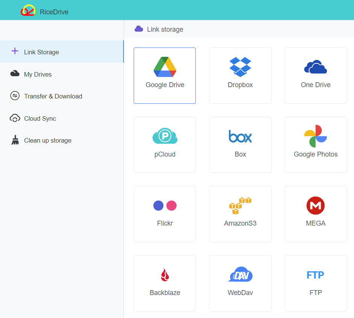Select the pCloud label
354x318 pixels.
pyautogui.click(x=165, y=154)
